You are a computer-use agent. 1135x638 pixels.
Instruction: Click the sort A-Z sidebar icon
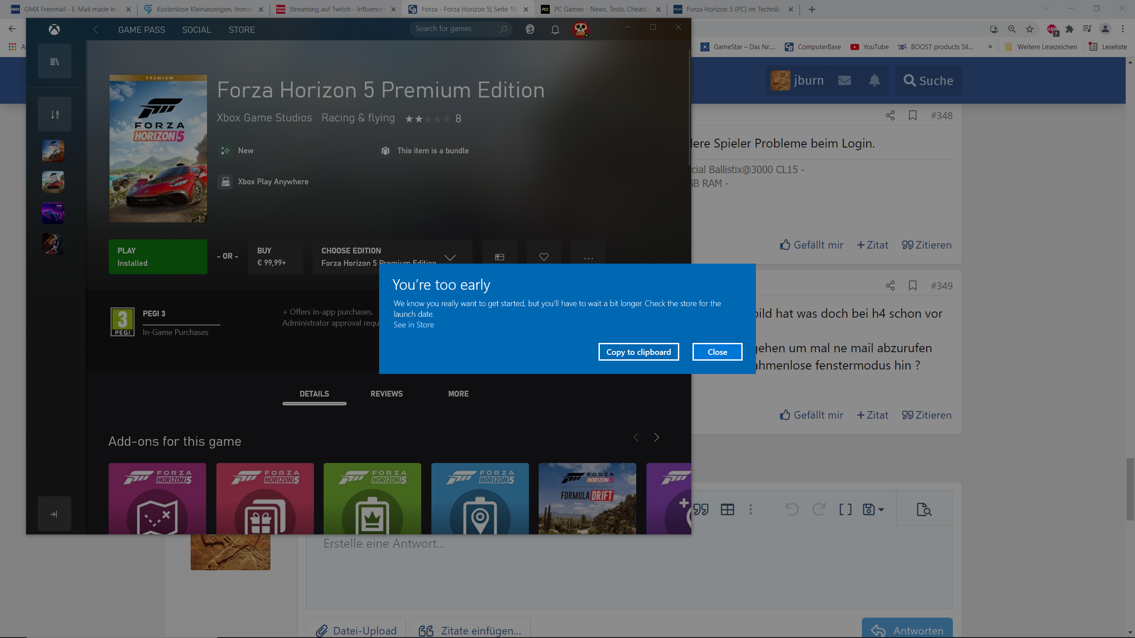pos(54,114)
